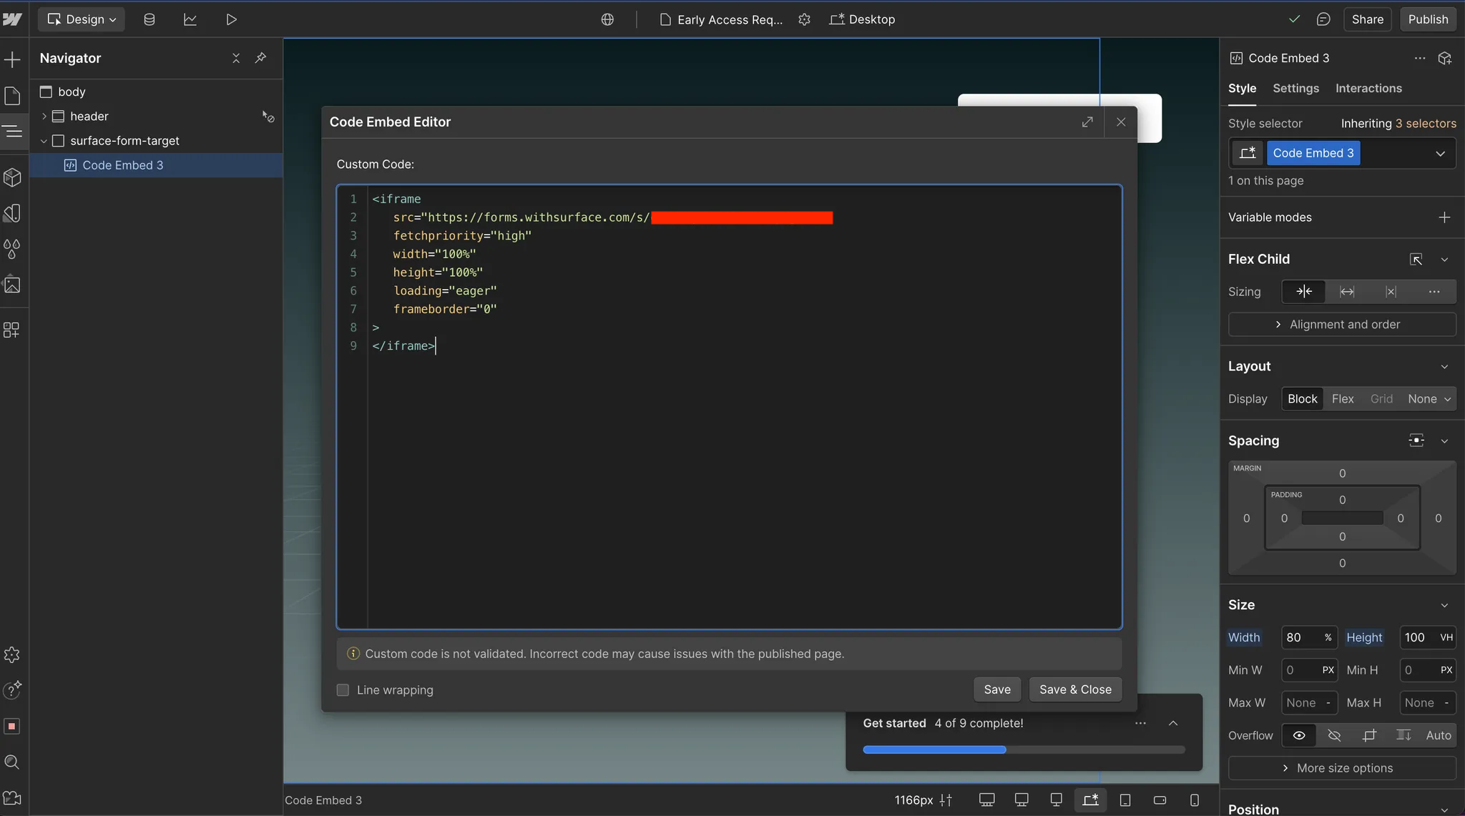Image resolution: width=1465 pixels, height=816 pixels.
Task: Enable the Line wrapping checkbox
Action: point(343,690)
